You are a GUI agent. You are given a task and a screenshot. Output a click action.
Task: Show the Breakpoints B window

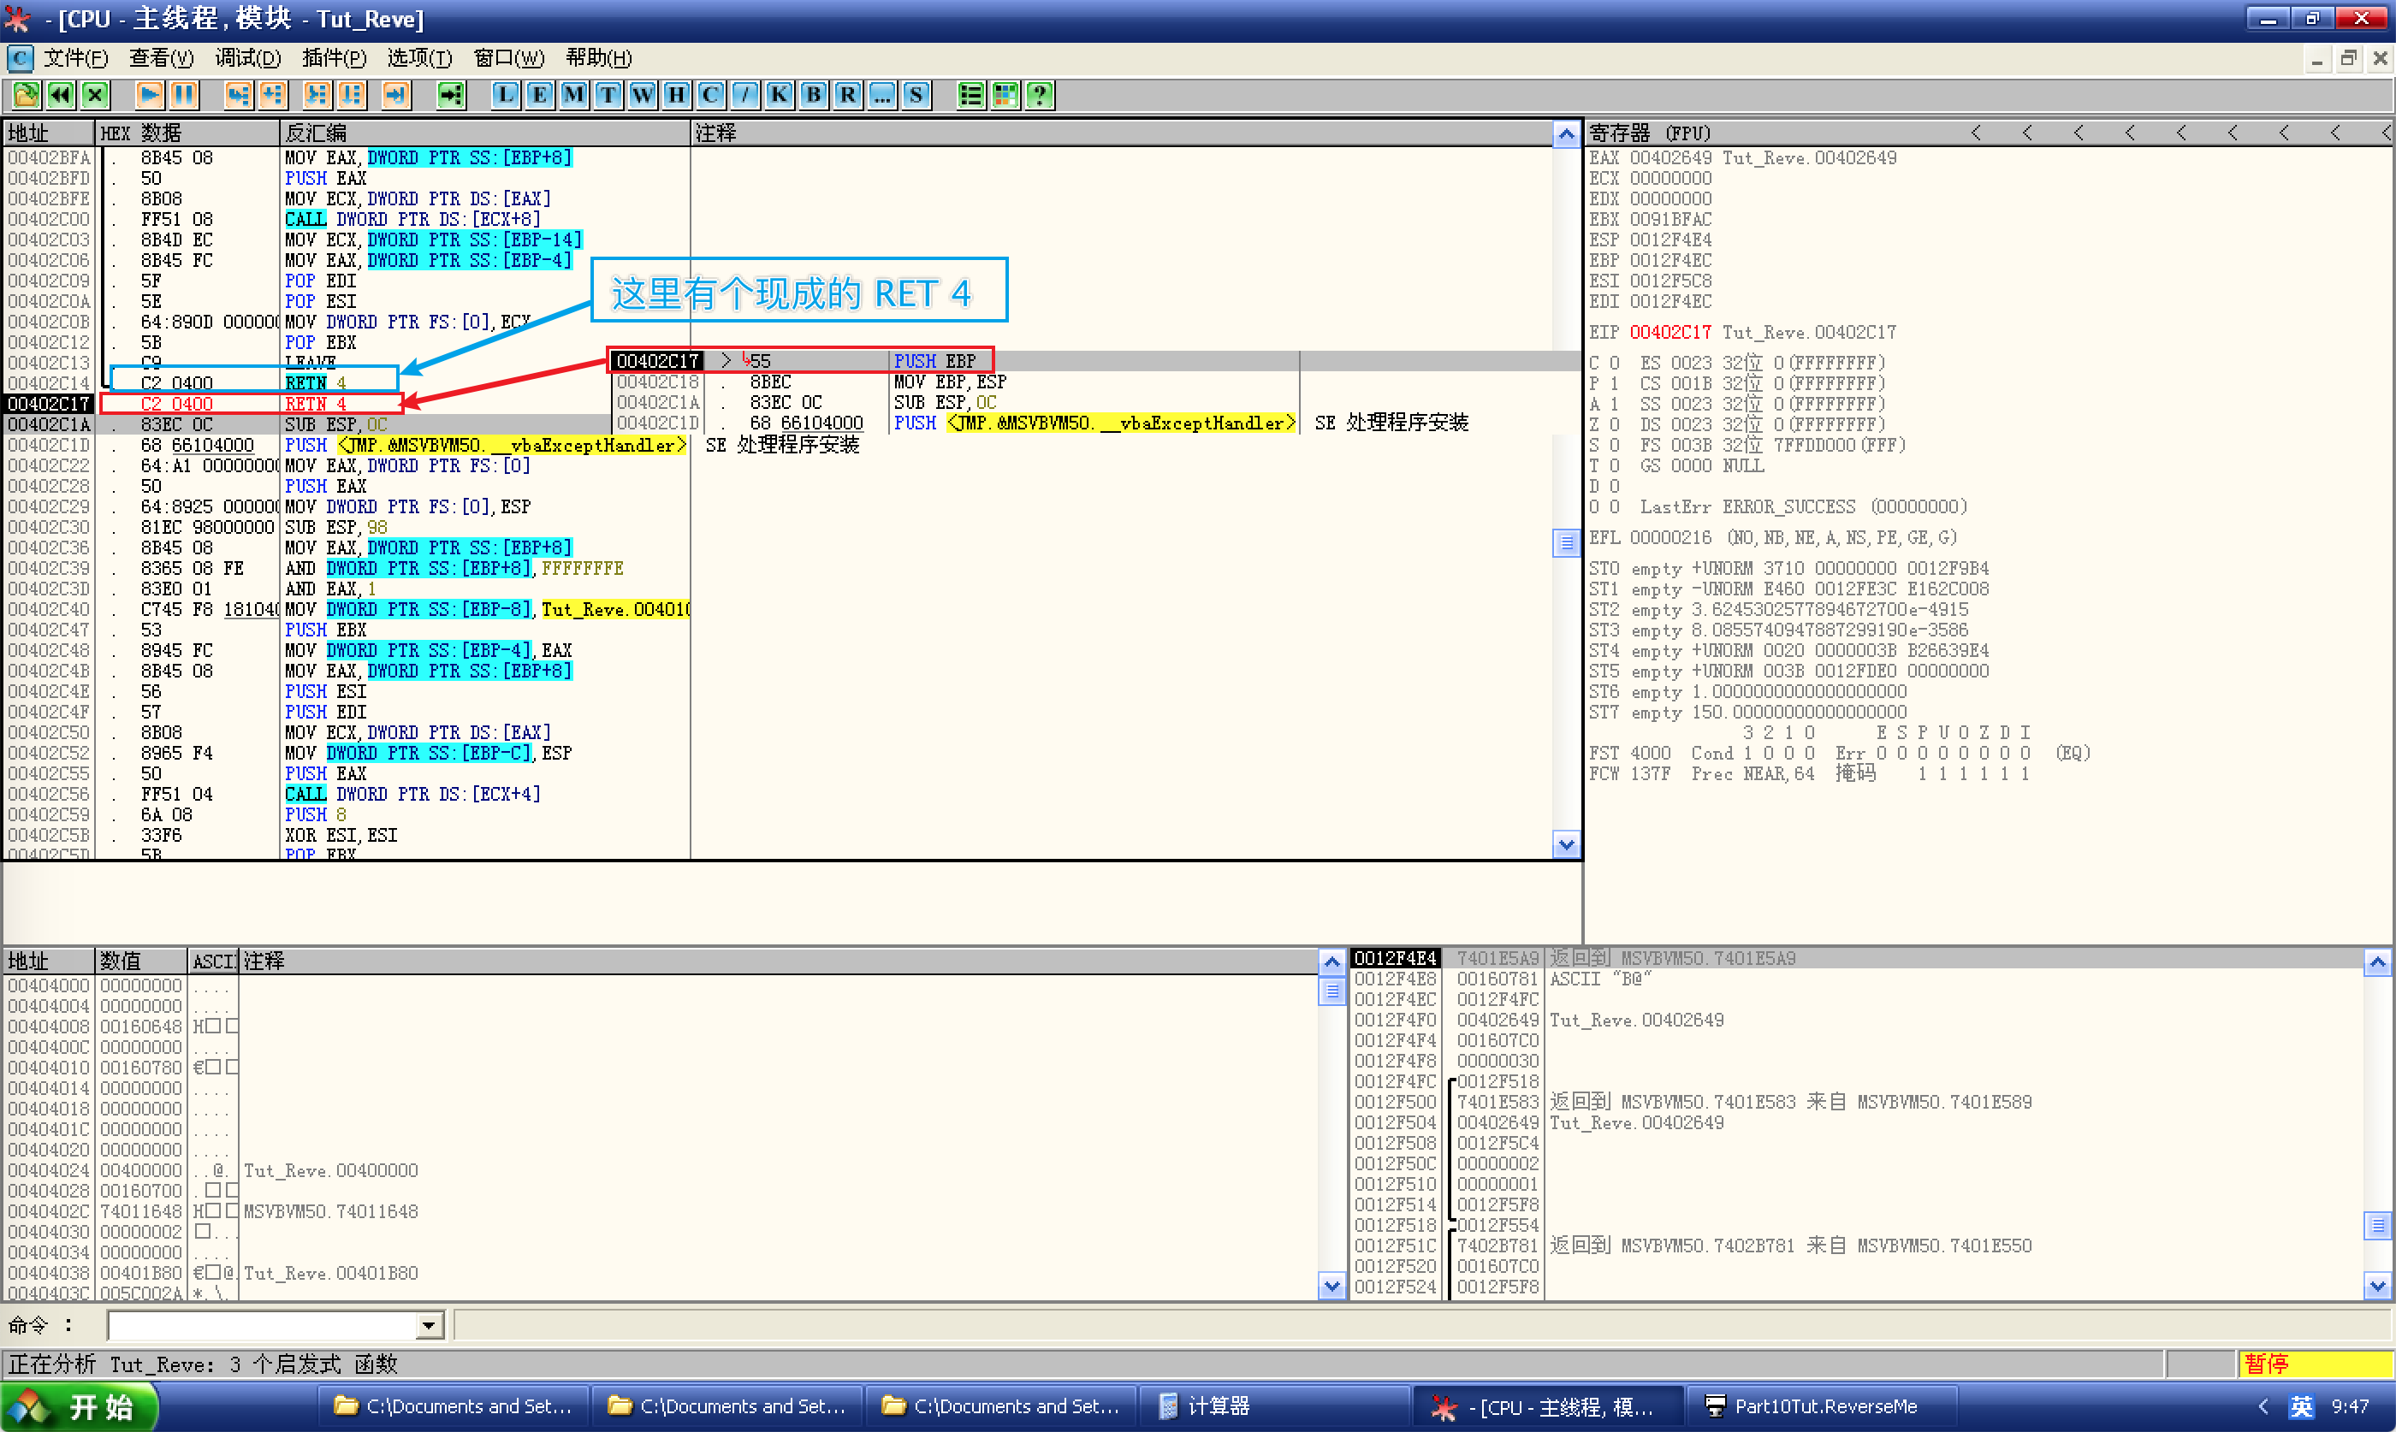point(814,95)
